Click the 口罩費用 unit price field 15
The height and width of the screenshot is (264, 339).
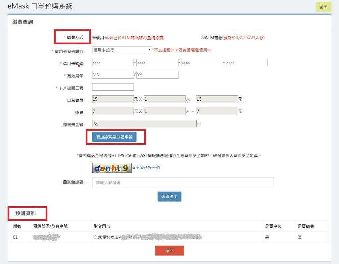point(113,99)
